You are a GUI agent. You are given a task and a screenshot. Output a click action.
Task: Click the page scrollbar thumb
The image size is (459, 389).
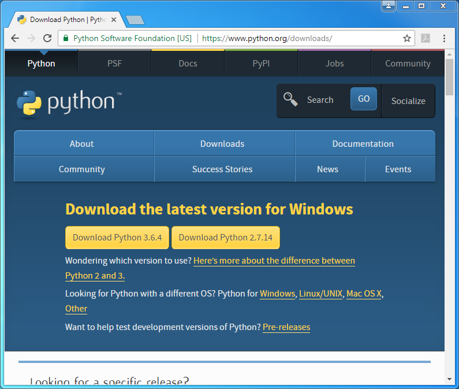(449, 77)
